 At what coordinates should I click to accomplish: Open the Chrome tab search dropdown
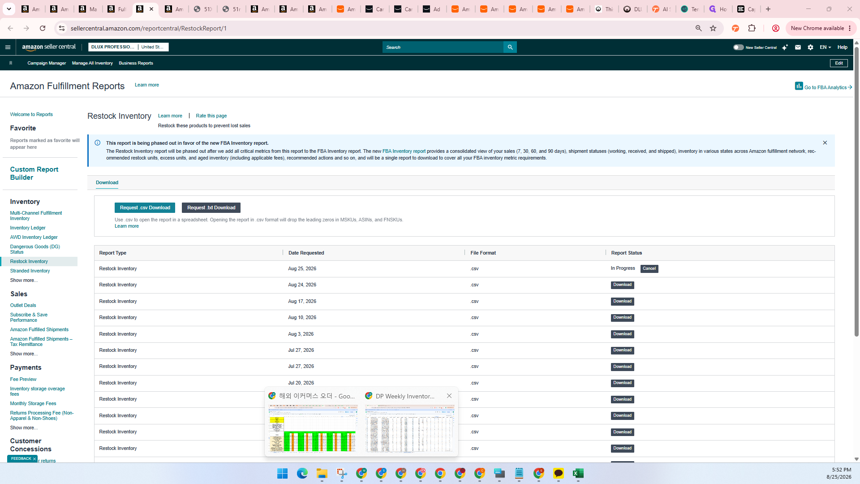9,9
